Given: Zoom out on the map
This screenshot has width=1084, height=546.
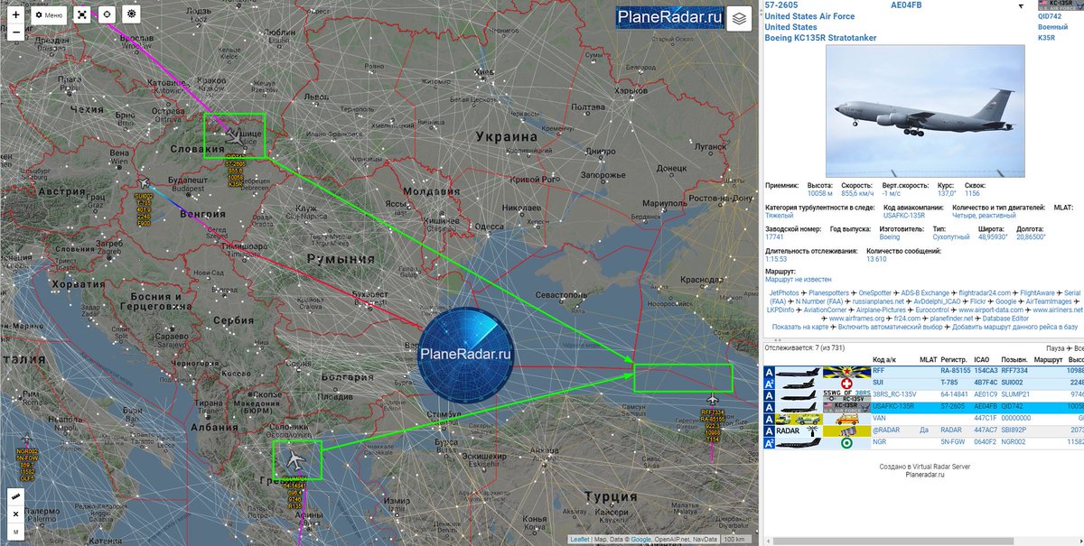Looking at the screenshot, I should pyautogui.click(x=15, y=32).
